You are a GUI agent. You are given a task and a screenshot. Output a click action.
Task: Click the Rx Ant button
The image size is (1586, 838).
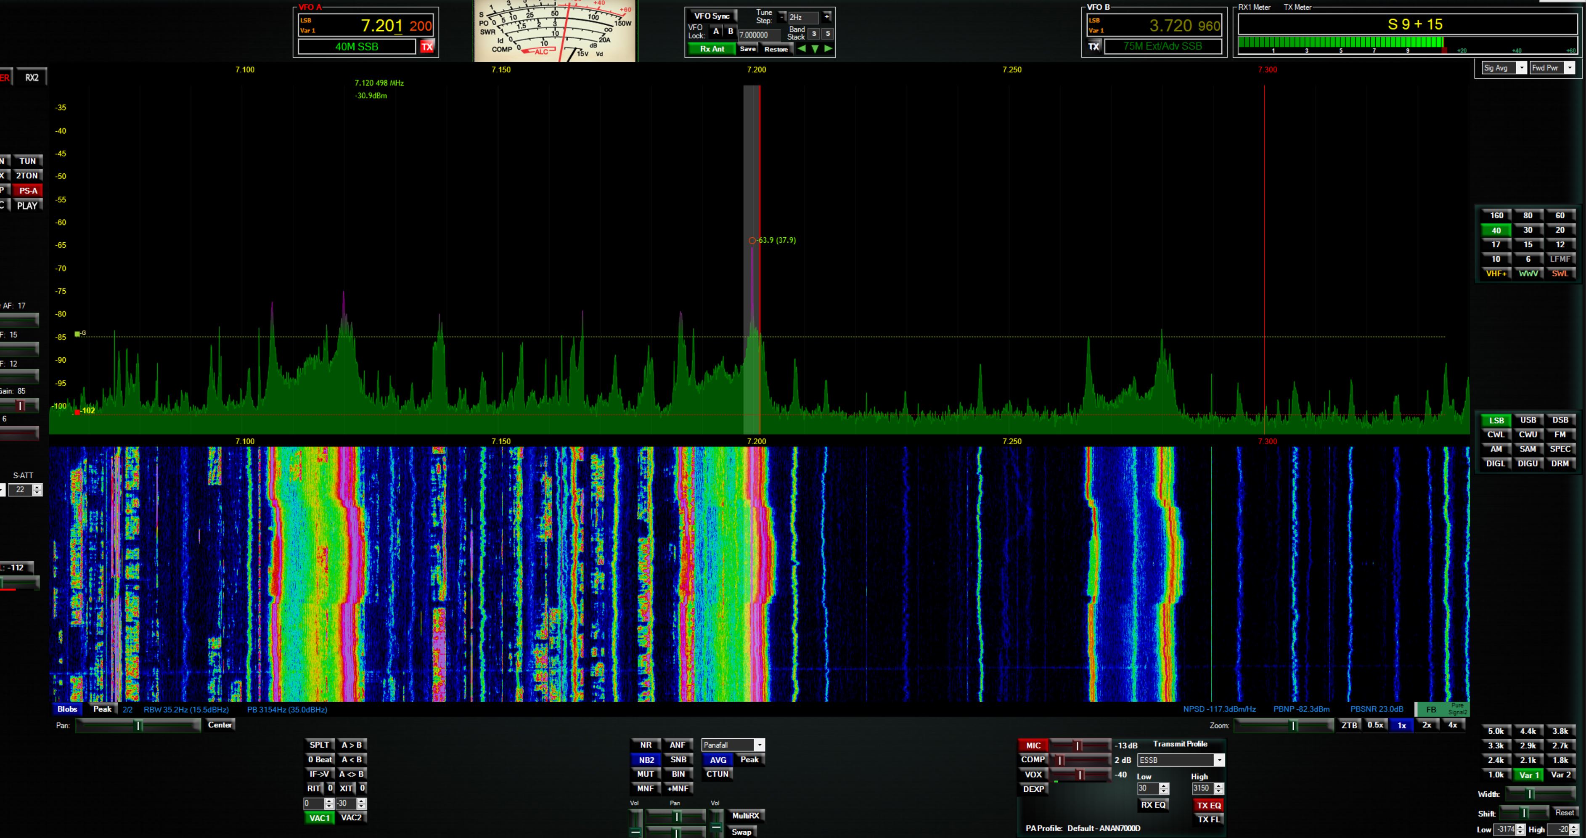712,49
